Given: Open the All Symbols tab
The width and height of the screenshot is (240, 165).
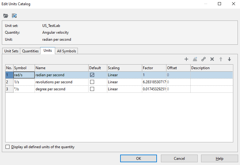Looking at the screenshot, I should [x=66, y=51].
